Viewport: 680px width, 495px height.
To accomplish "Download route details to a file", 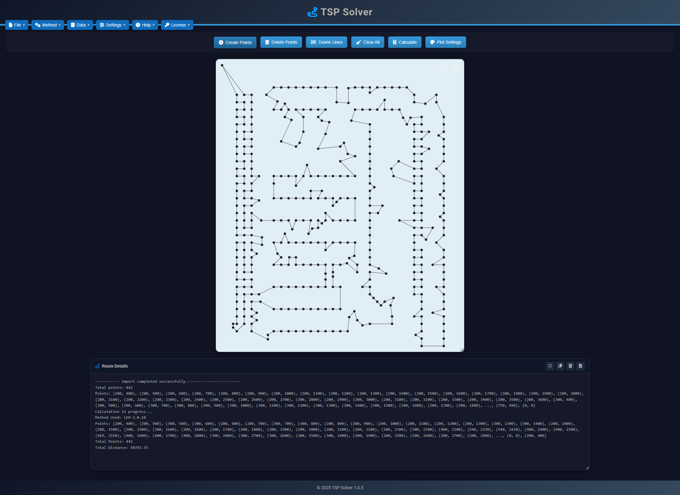I will 581,366.
